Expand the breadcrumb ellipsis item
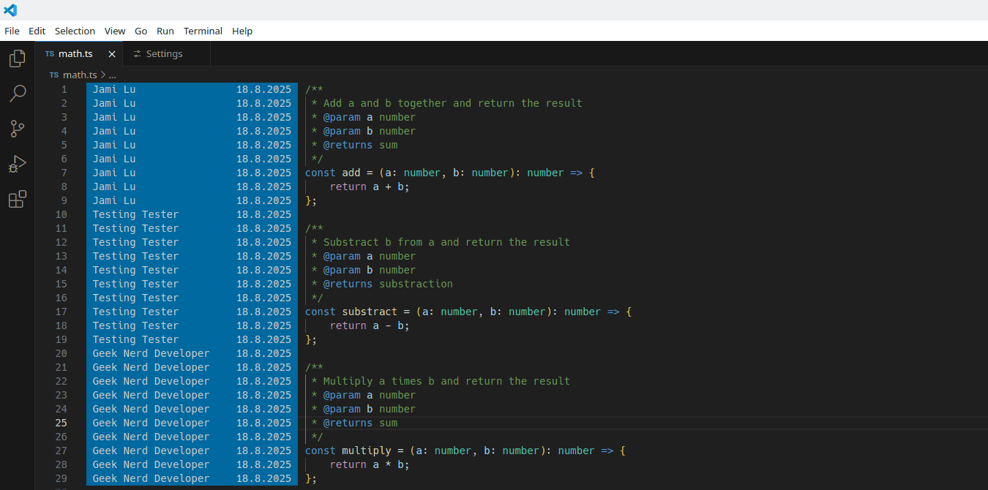Viewport: 988px width, 490px height. [x=112, y=75]
